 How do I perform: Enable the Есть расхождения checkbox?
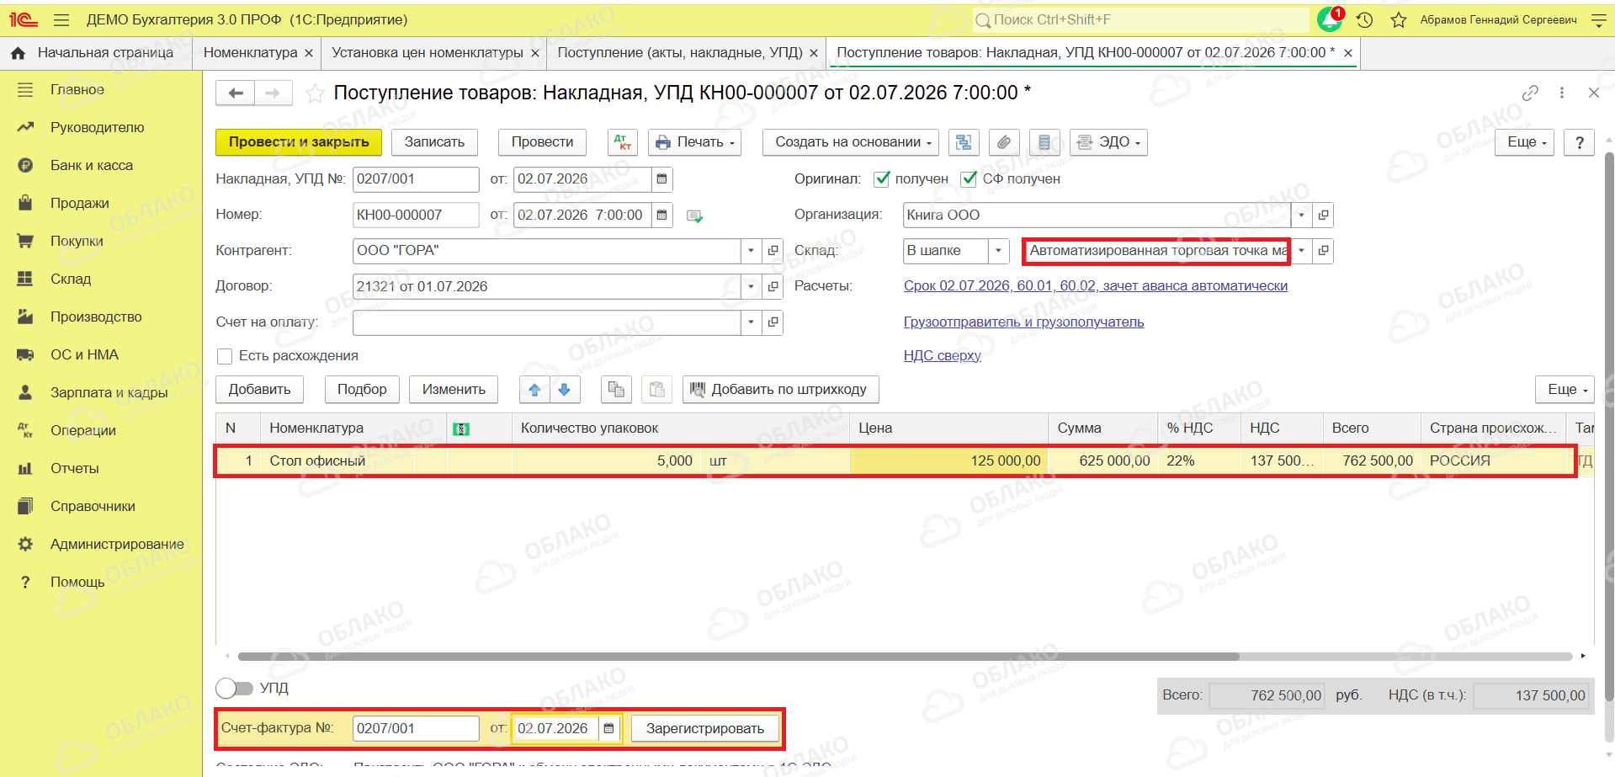click(225, 356)
